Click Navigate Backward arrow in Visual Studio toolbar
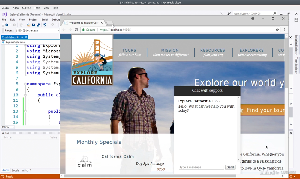300x179 pixels. click(7, 25)
